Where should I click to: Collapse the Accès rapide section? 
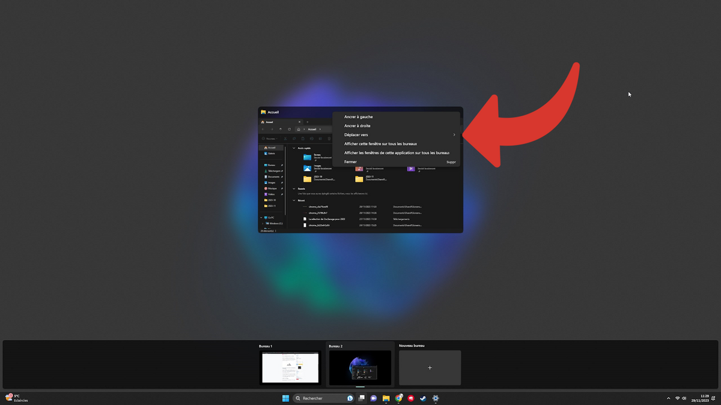(294, 148)
